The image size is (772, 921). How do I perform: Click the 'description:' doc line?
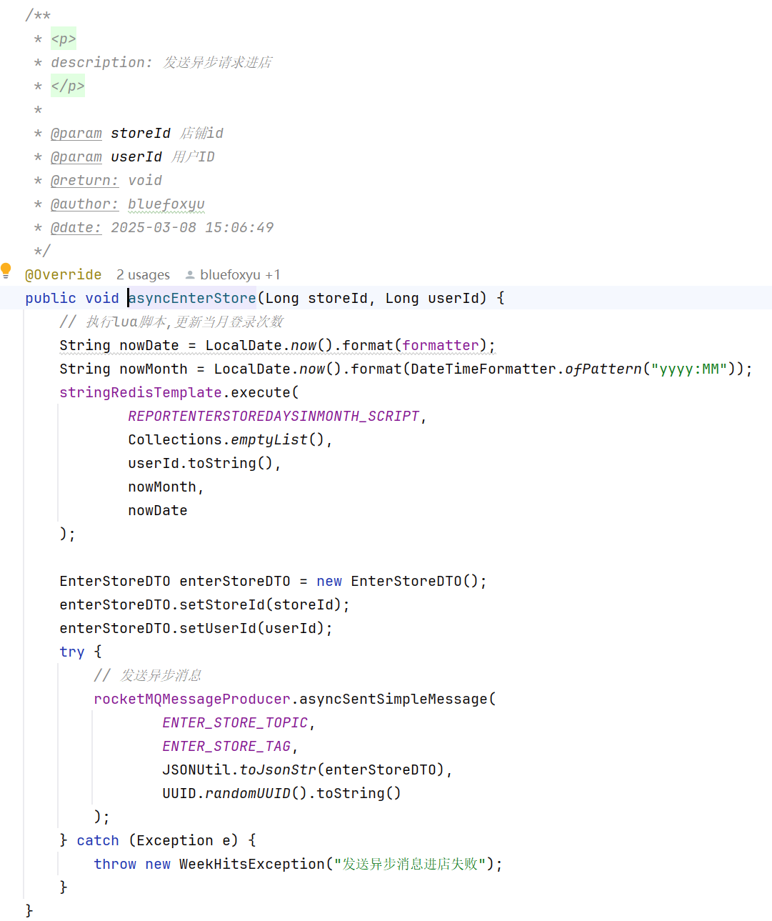click(161, 63)
